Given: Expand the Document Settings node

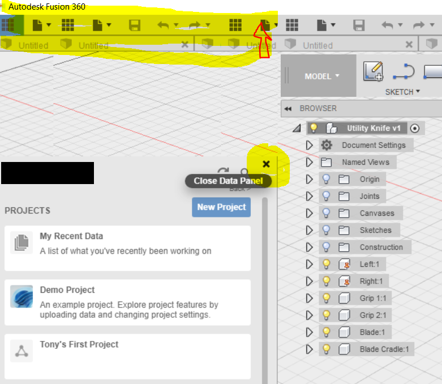Looking at the screenshot, I should click(x=309, y=146).
